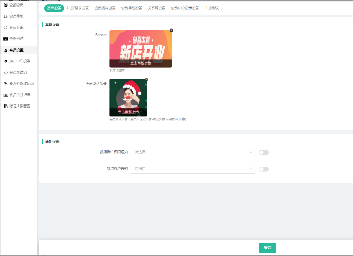Screen dimensions: 353x256
Task: Remove the Banner image with X icon
Action: [x=171, y=31]
